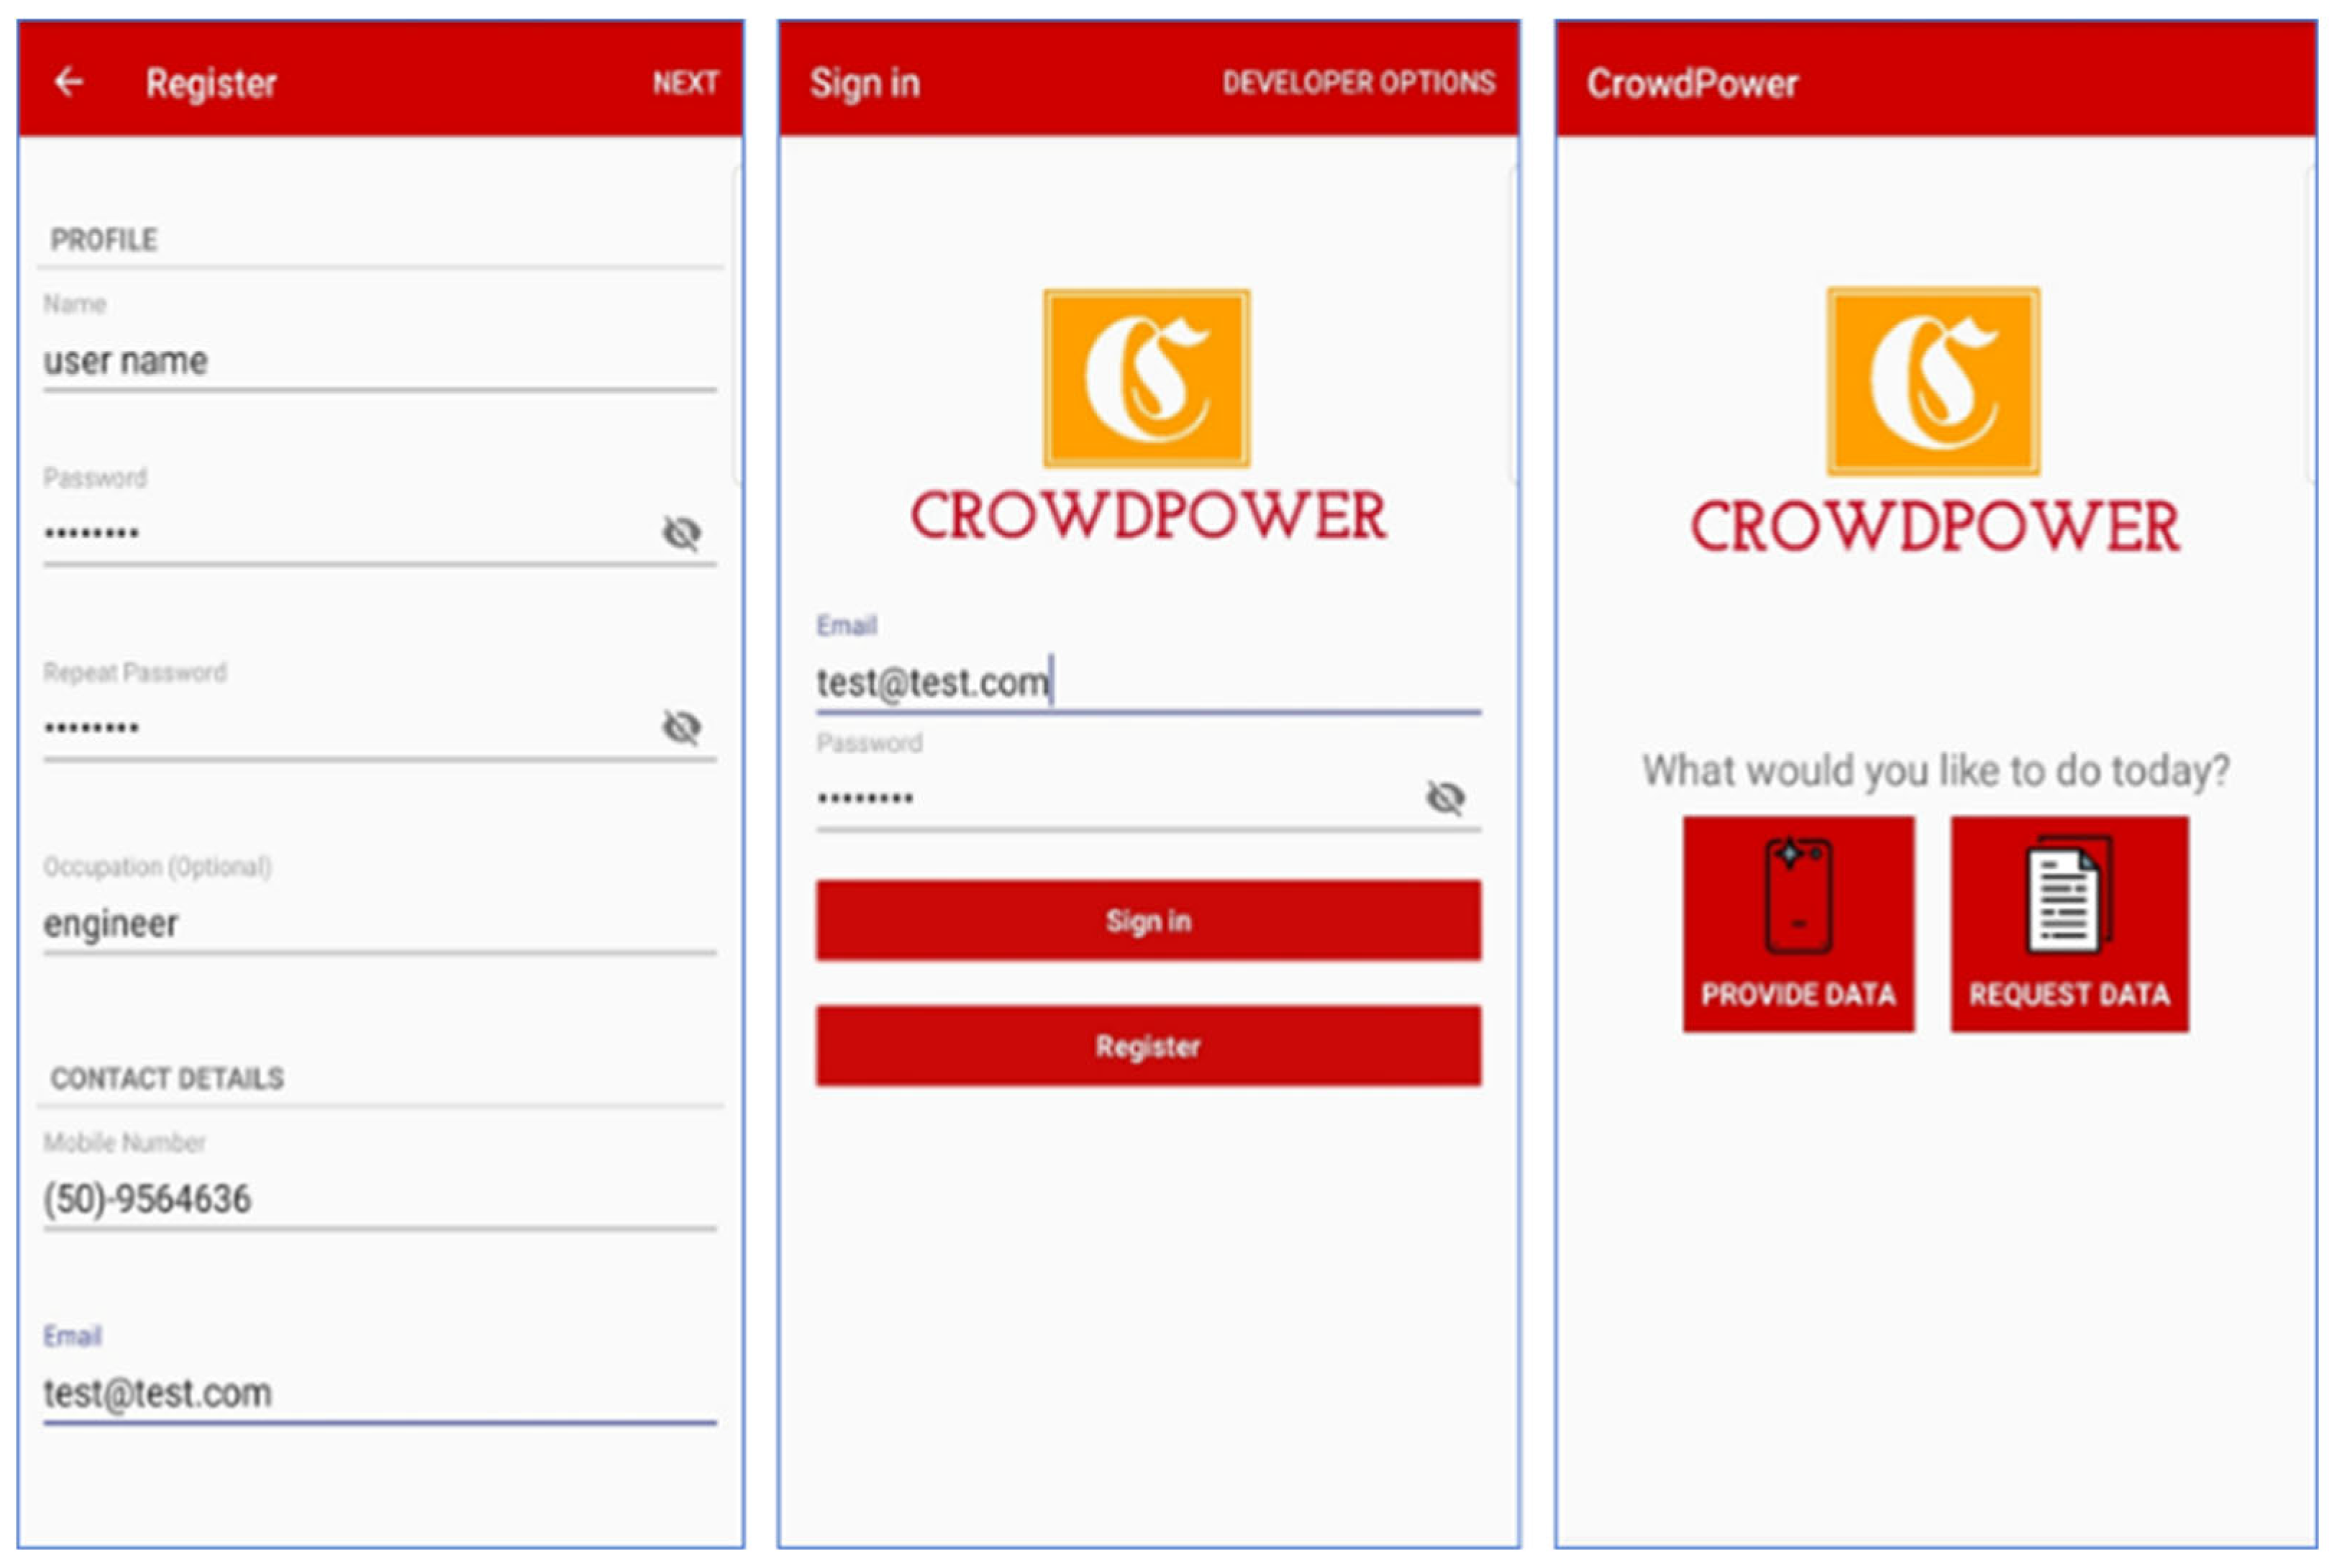Screen dimensions: 2332x1568
Task: Click CROWDPOWER wordmark on Sign in screen
Action: click(1147, 517)
